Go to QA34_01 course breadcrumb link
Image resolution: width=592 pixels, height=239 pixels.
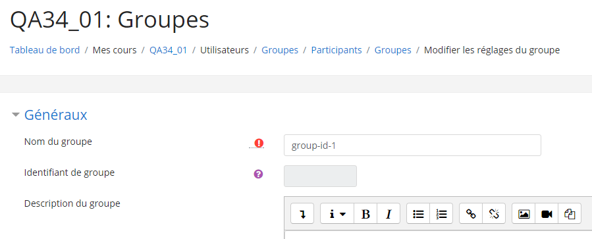pos(169,50)
